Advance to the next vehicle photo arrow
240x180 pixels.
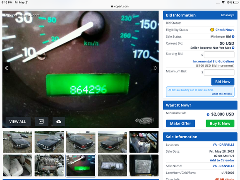(x=155, y=68)
